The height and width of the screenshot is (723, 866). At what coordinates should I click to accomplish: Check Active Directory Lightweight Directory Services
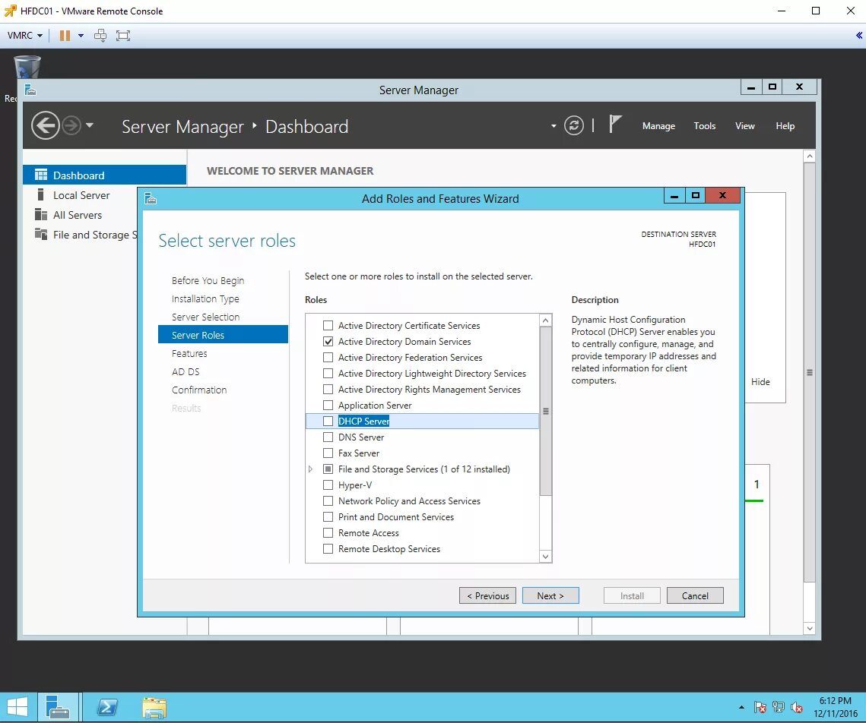pos(328,374)
